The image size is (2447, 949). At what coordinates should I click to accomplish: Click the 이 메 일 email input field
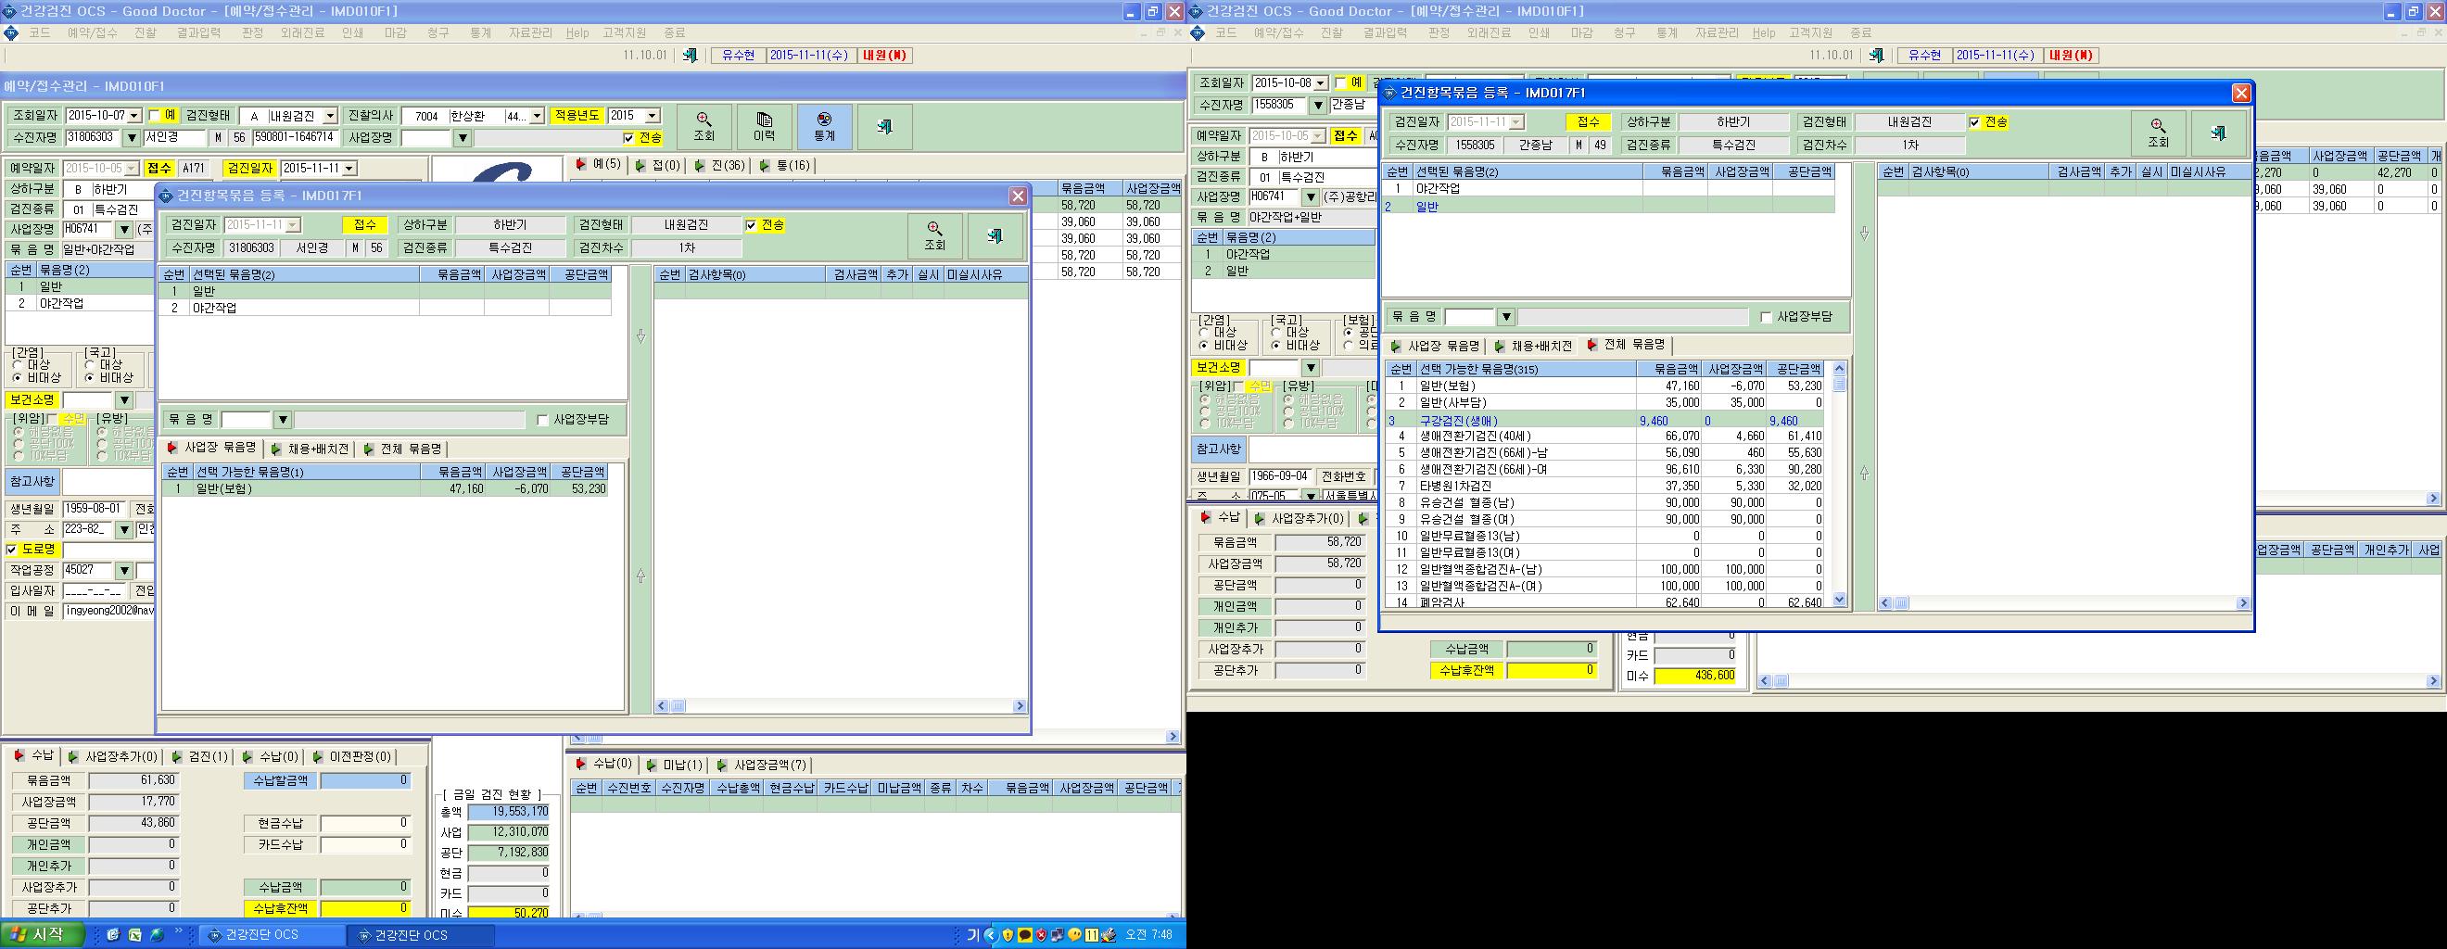click(x=108, y=612)
